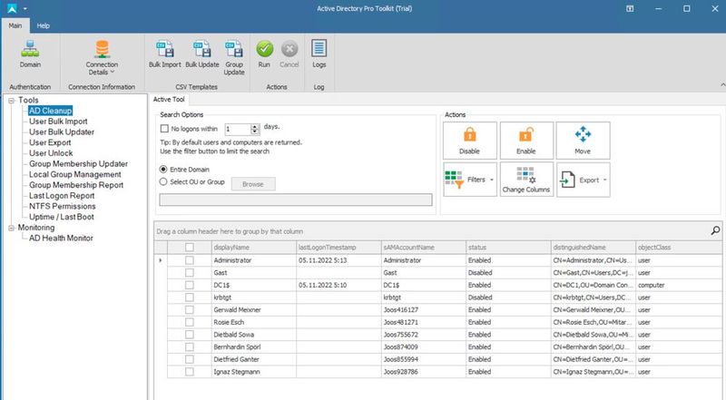Image resolution: width=726 pixels, height=400 pixels.
Task: Check the Gast row checkbox
Action: [190, 273]
